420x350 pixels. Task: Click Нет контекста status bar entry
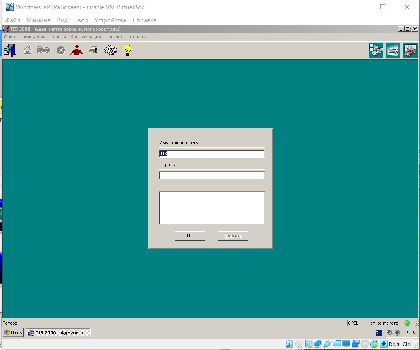(384, 323)
